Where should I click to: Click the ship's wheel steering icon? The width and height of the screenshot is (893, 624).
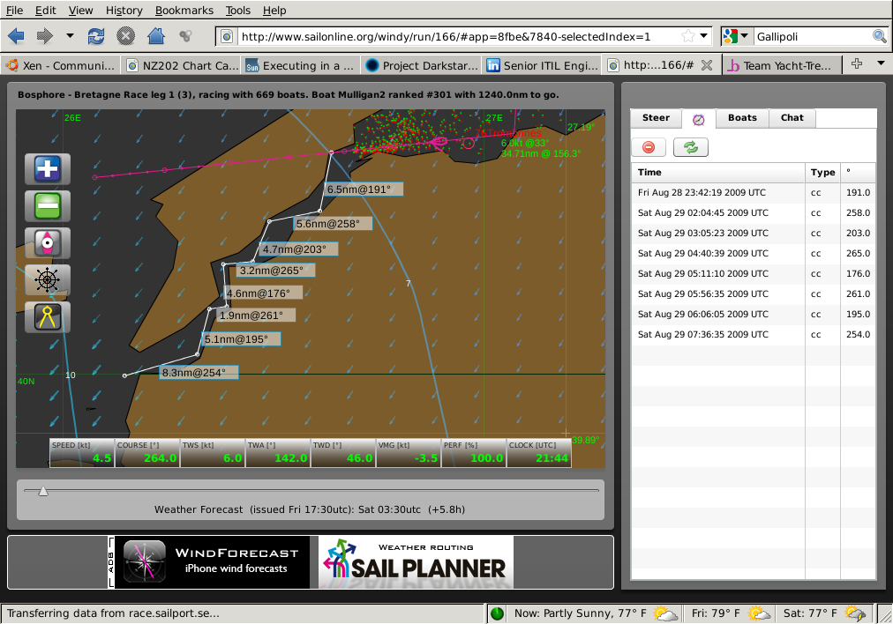coord(48,280)
